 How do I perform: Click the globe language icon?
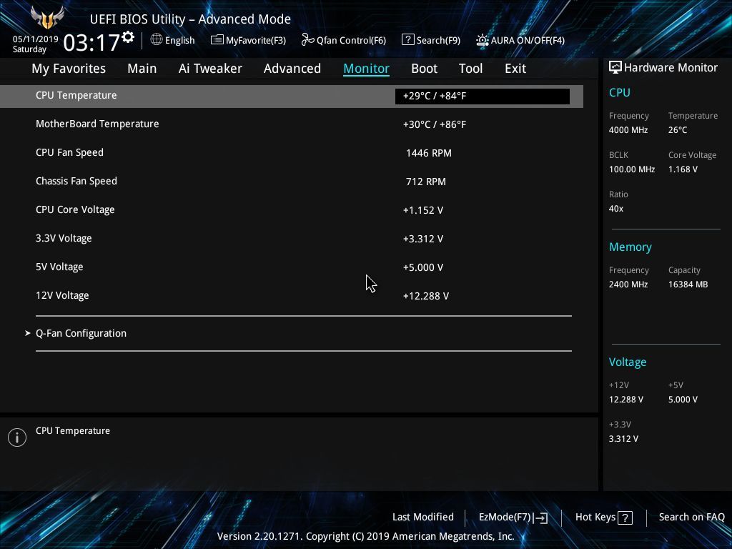tap(157, 39)
